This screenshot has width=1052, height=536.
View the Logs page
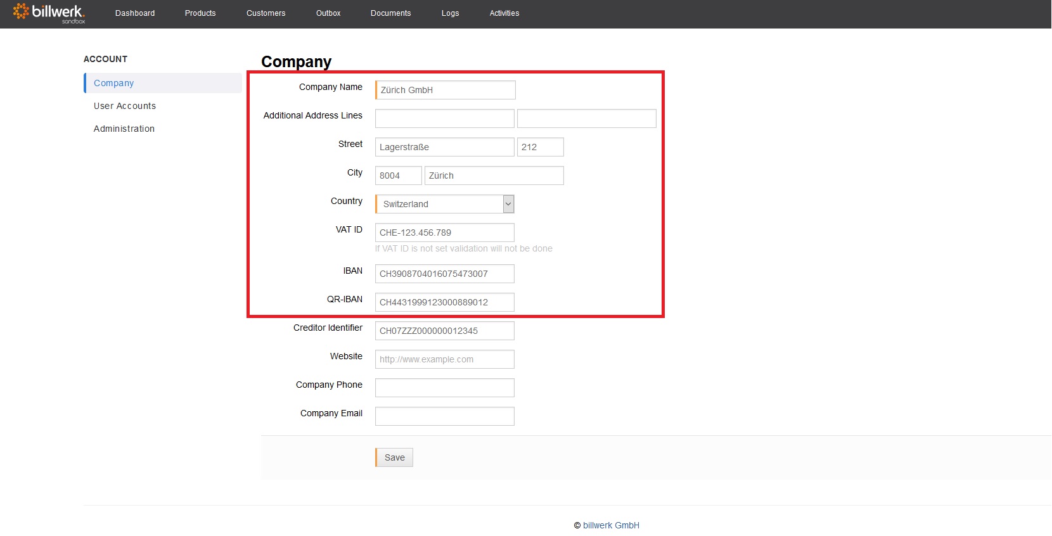(x=451, y=13)
